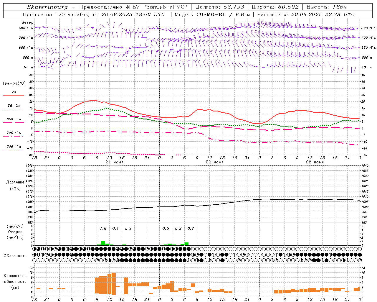Viewport: 377px width, 302px height.
Task: Click the 1.6 precipitation amount value
Action: point(103,228)
